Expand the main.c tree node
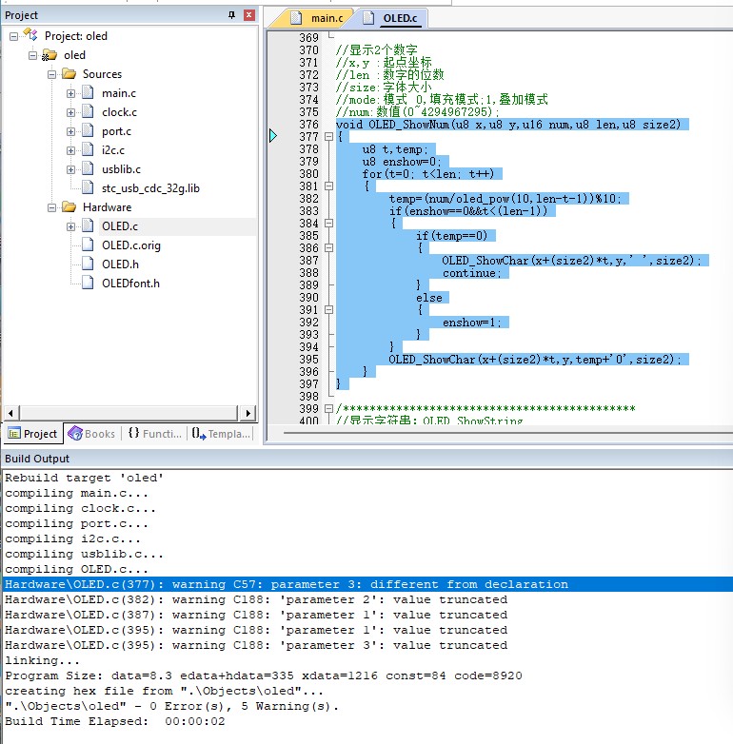Screen dimensions: 733x744 coord(70,93)
